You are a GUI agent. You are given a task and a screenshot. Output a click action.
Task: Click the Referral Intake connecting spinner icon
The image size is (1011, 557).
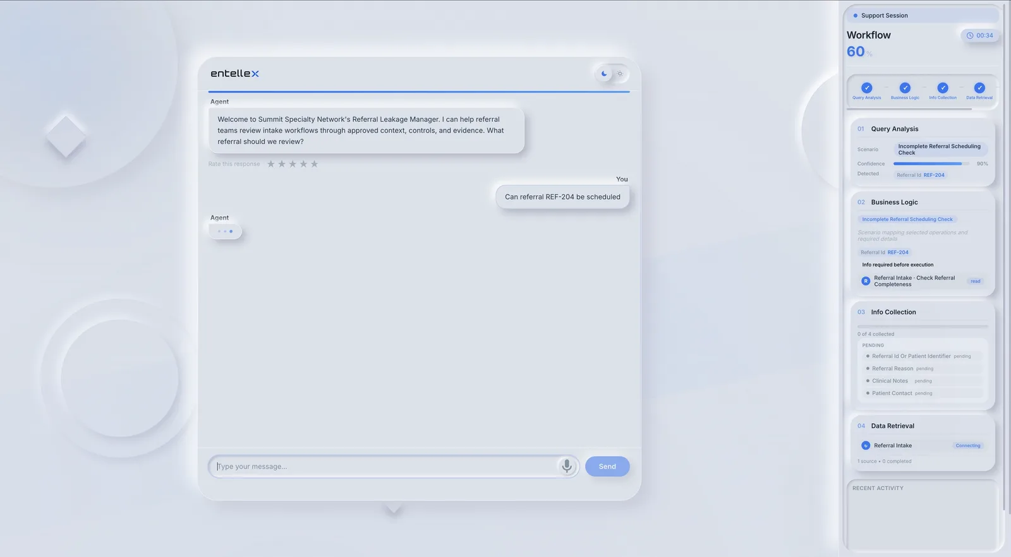[866, 445]
